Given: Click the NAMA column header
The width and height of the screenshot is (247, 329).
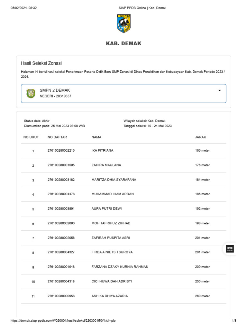Looking at the screenshot, I should [x=96, y=137].
